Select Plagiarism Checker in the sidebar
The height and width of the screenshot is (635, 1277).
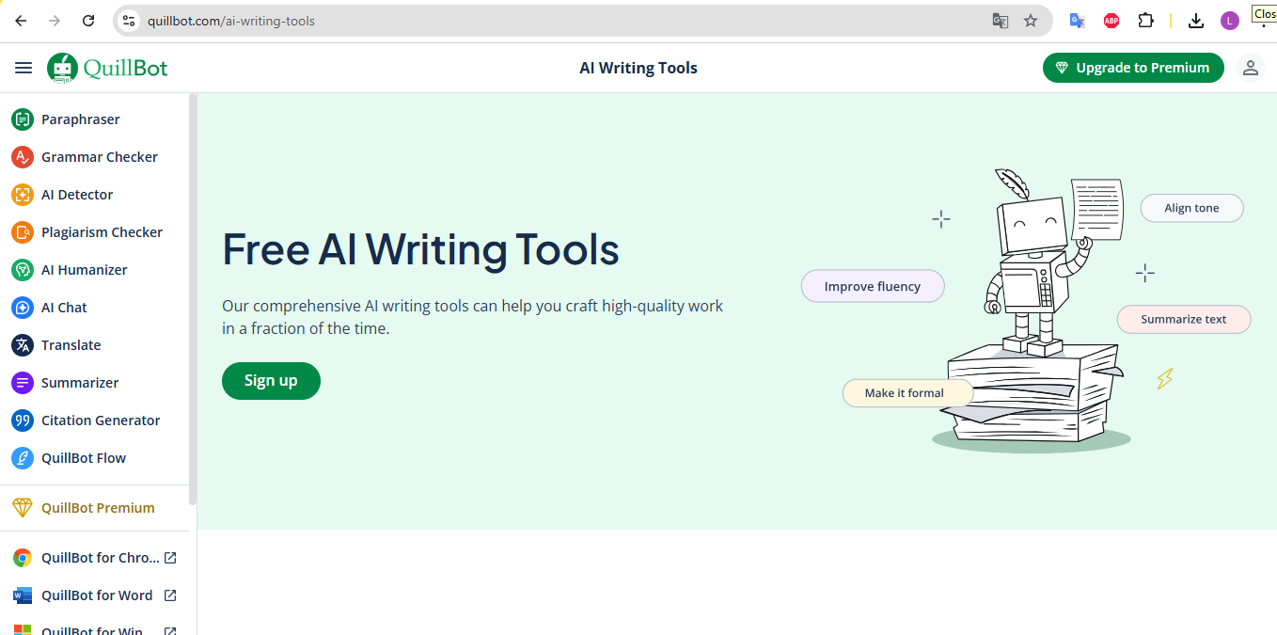coord(102,232)
